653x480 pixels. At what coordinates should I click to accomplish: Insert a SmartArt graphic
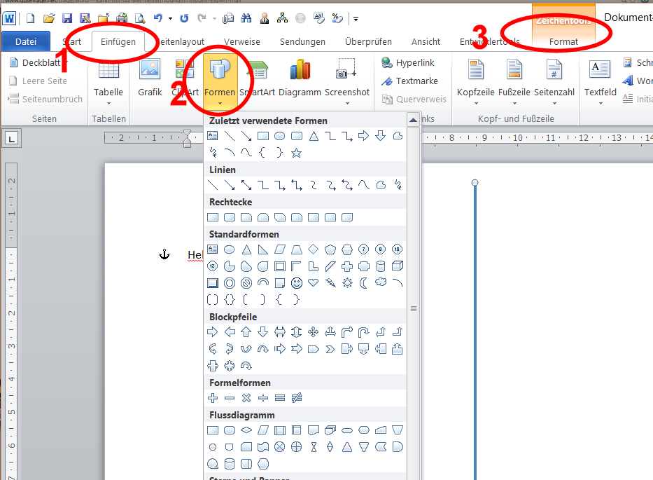pos(257,78)
